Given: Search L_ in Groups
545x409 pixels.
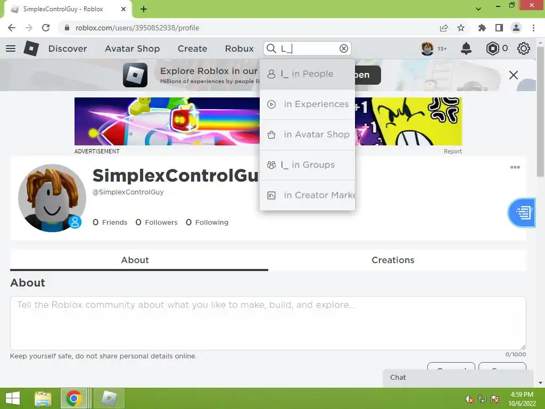Looking at the screenshot, I should tap(307, 165).
